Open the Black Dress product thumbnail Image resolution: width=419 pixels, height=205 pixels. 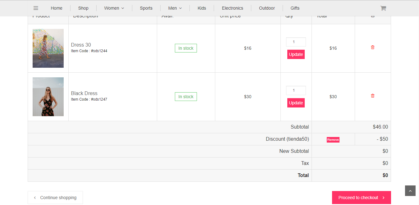(48, 97)
